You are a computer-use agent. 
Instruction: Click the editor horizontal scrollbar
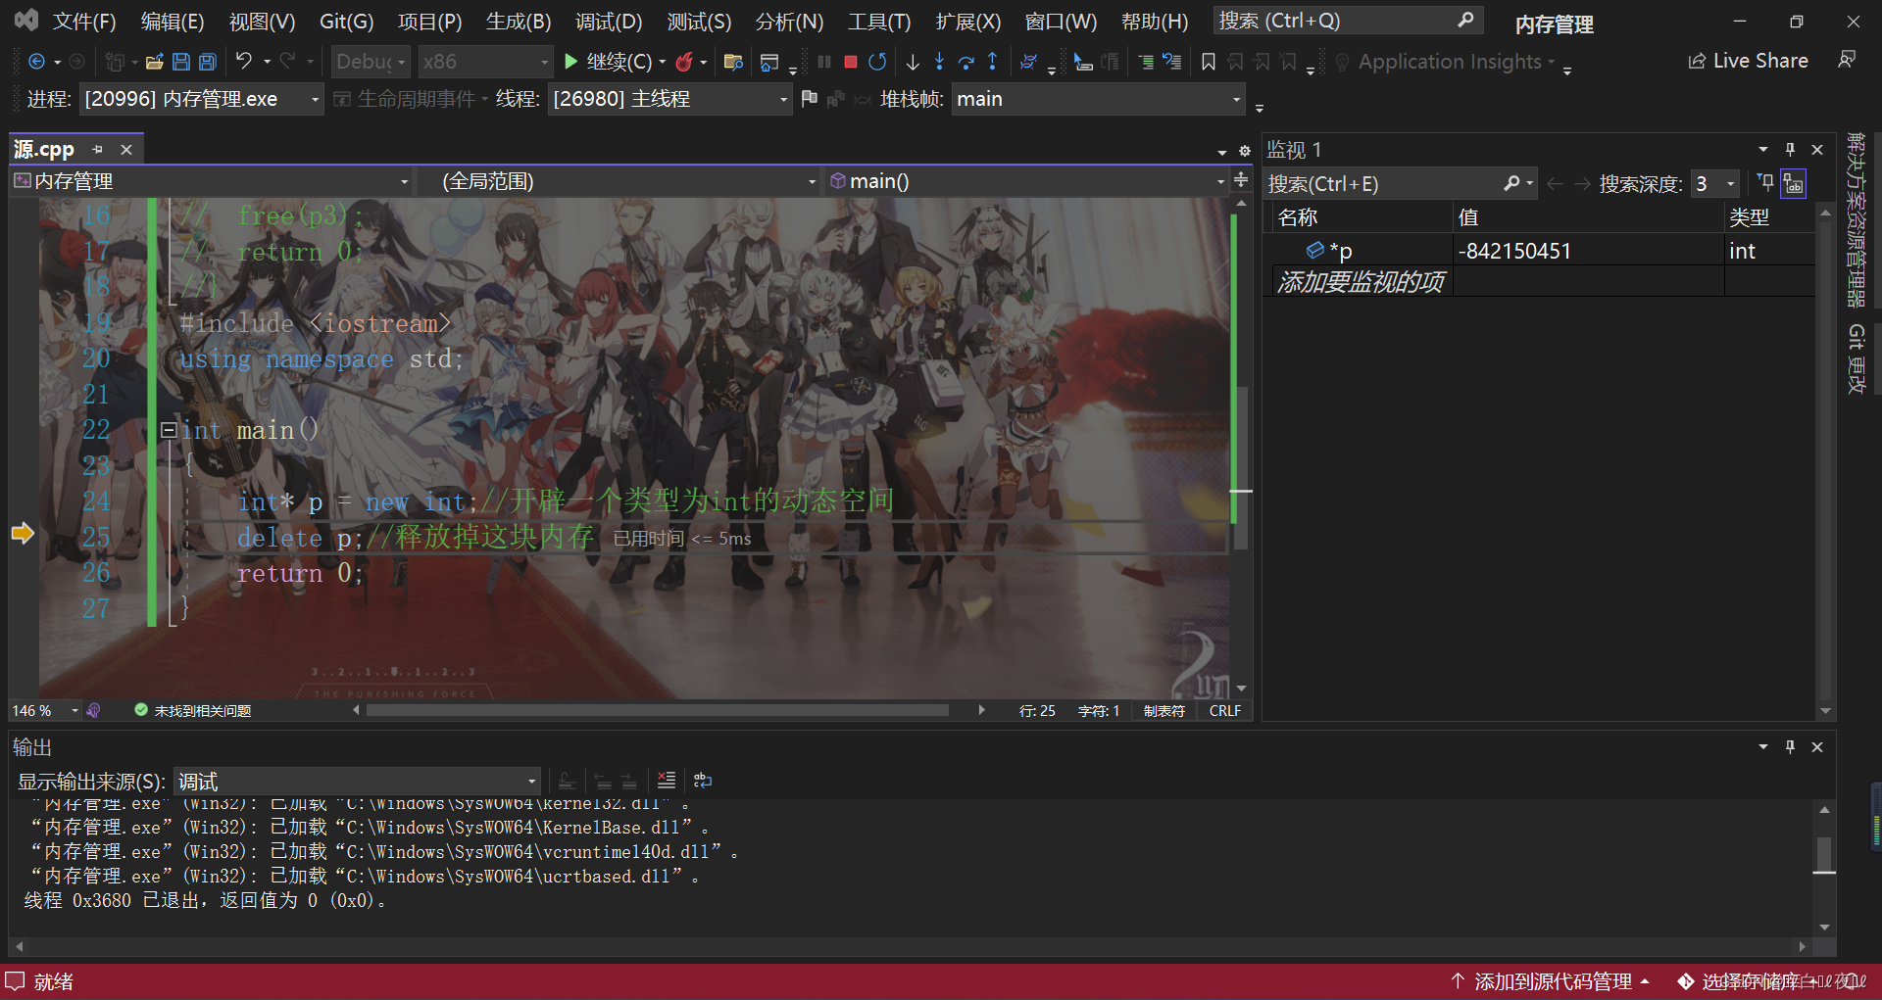(658, 710)
